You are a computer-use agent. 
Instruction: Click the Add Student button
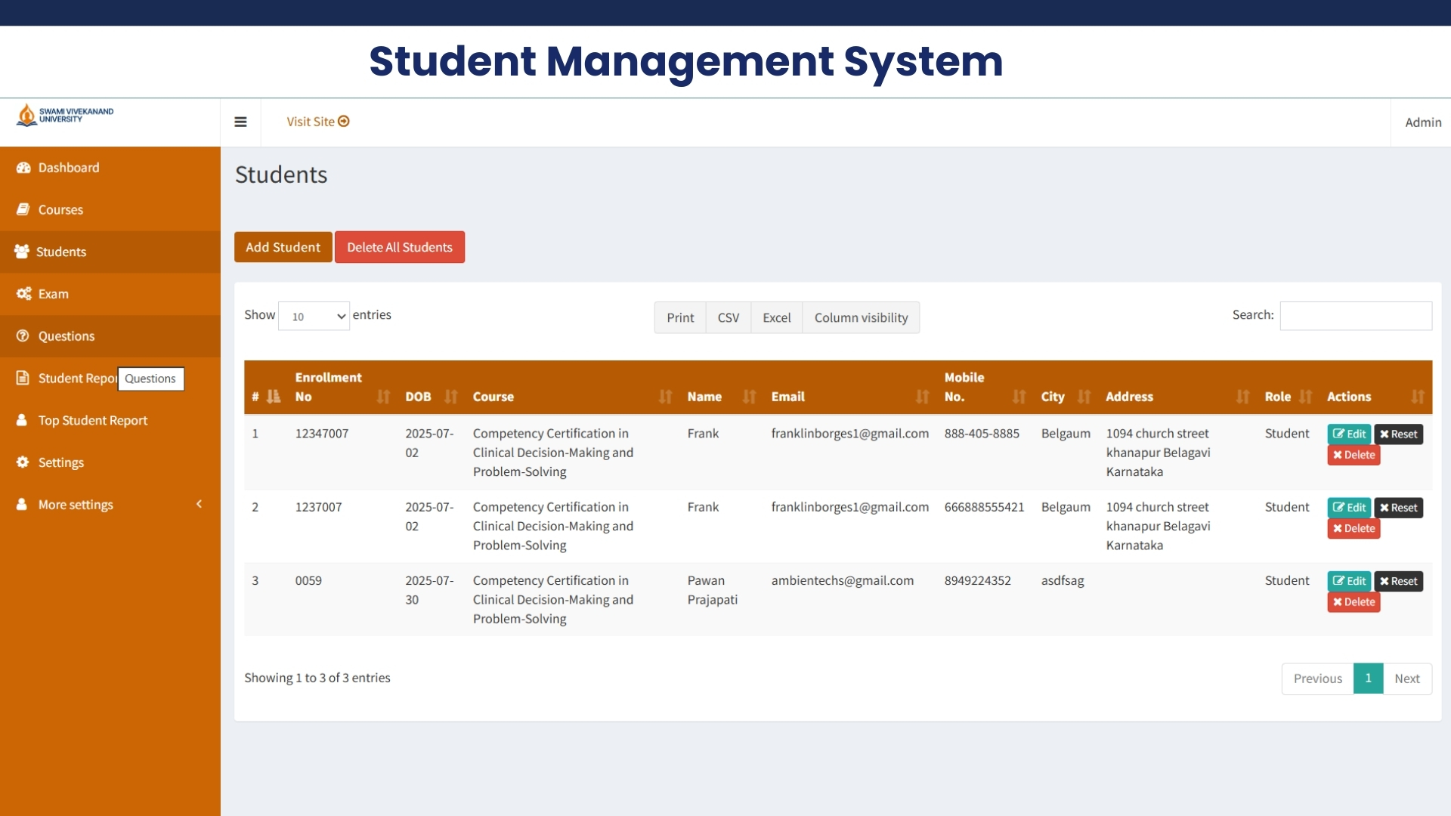[283, 246]
